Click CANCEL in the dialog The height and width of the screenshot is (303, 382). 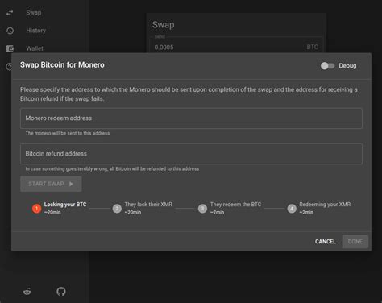[326, 242]
